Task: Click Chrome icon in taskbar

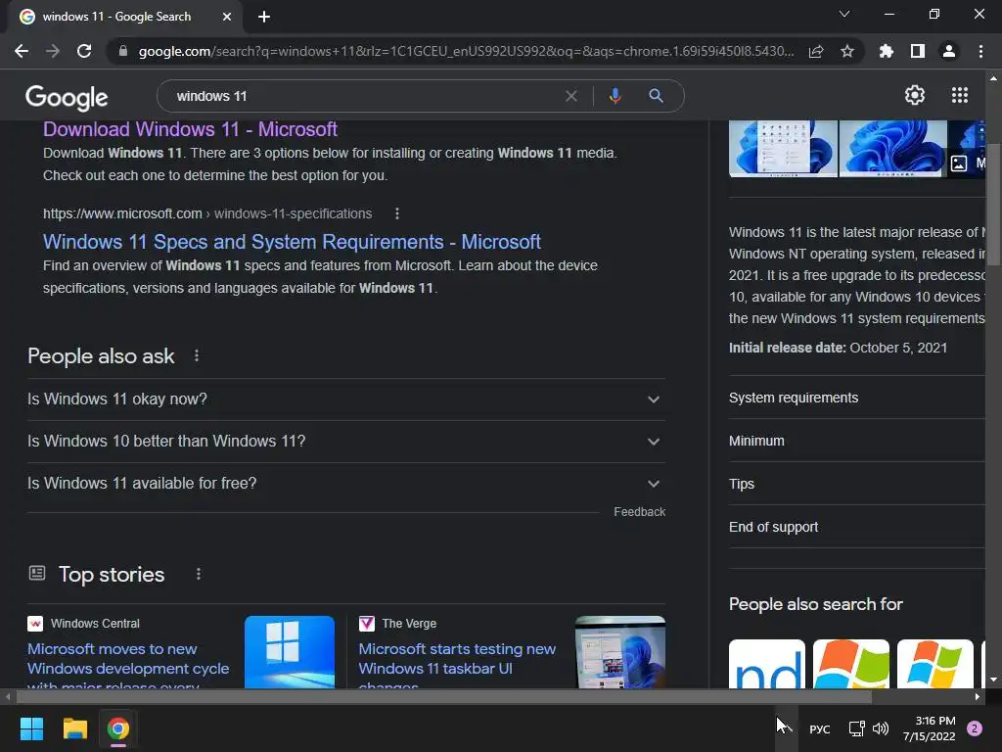Action: 118,728
